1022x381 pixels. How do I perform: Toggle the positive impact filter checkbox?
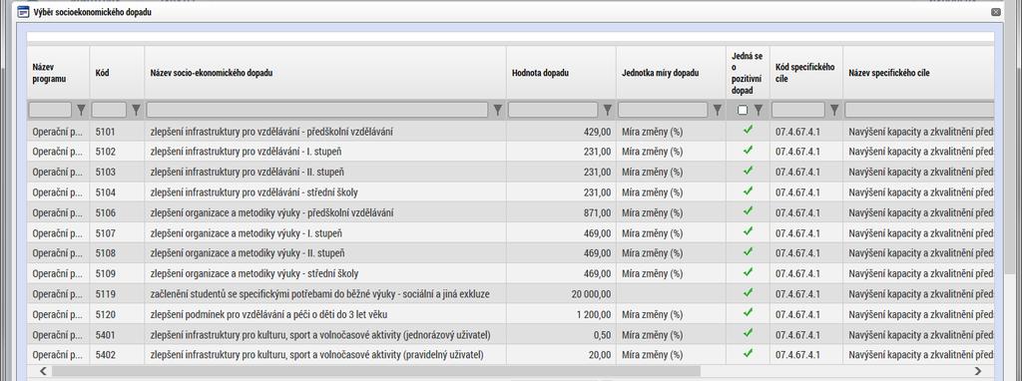743,110
